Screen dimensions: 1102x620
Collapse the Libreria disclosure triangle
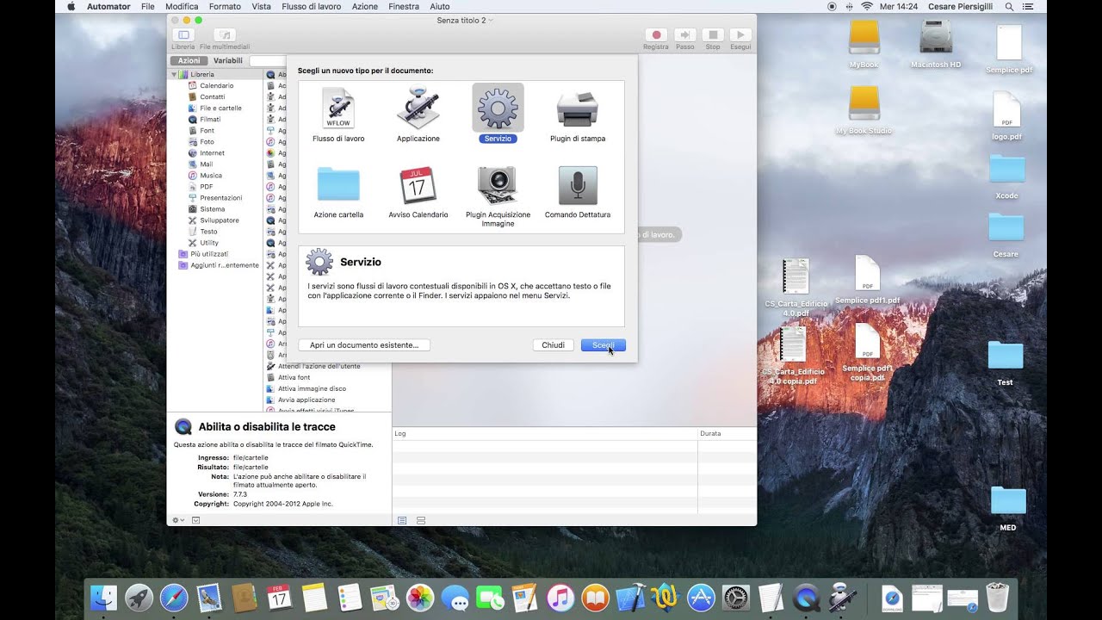click(x=174, y=75)
